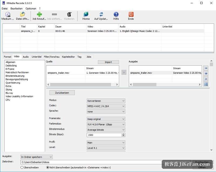Click the arrow button between Quelle and Ausgabe

tap(124, 72)
